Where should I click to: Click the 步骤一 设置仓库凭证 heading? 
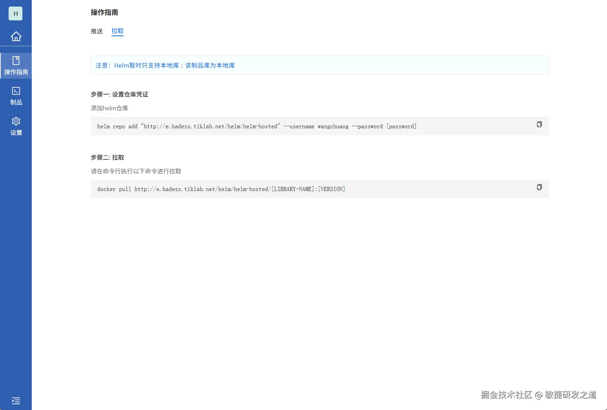[x=119, y=94]
